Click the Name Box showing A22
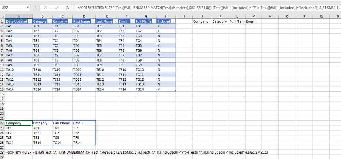Image resolution: width=341 pixels, height=159 pixels. click(13, 8)
